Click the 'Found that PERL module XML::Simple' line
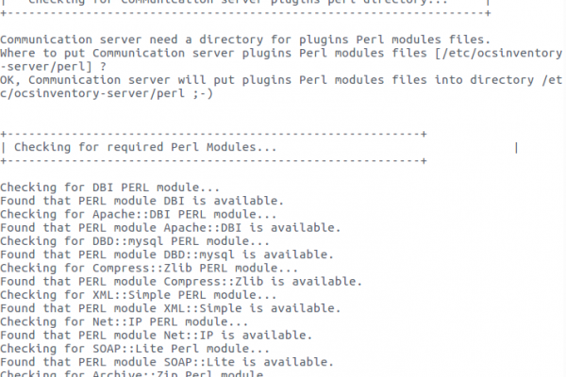The width and height of the screenshot is (566, 377). [x=171, y=308]
